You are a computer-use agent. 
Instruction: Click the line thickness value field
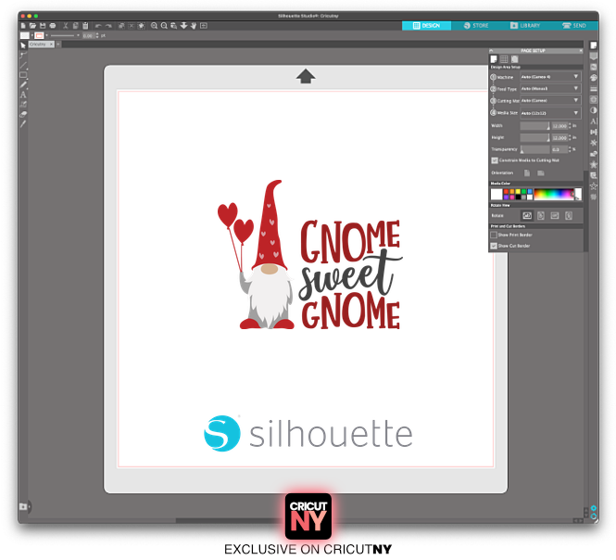(x=88, y=36)
